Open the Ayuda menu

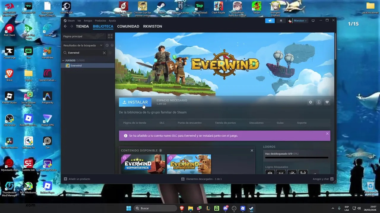112,21
